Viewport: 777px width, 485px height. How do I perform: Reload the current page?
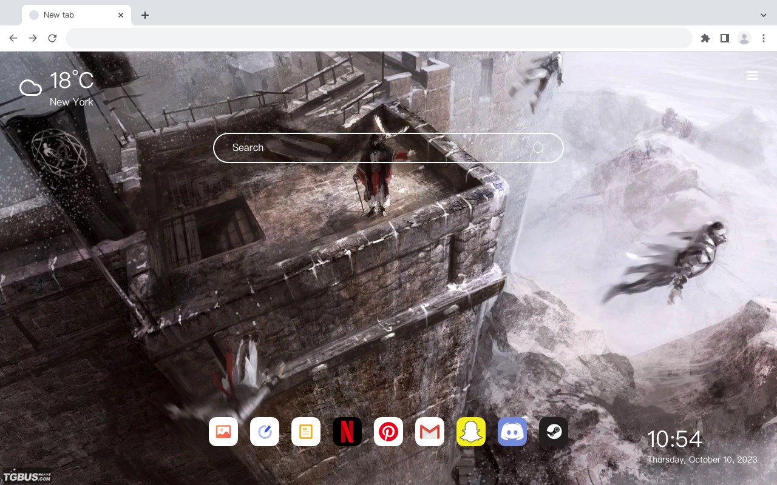pyautogui.click(x=52, y=38)
